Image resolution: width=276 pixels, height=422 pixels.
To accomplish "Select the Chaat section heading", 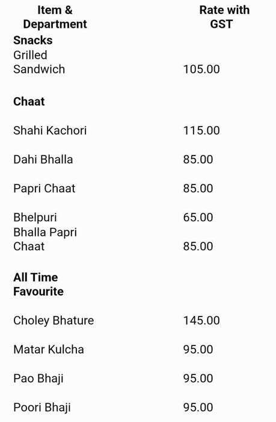I will coord(29,102).
